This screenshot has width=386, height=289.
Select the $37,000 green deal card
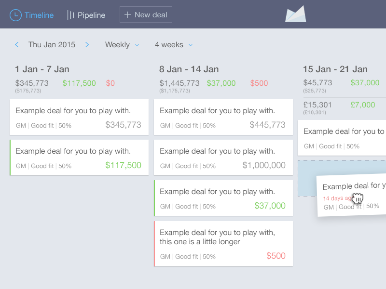tap(223, 198)
